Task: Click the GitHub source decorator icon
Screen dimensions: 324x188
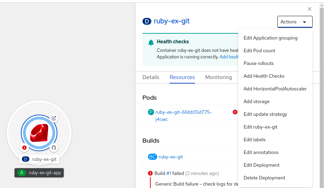Action: (54, 148)
